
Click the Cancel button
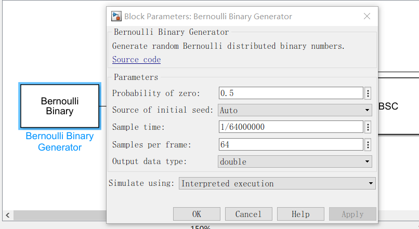pyautogui.click(x=248, y=214)
